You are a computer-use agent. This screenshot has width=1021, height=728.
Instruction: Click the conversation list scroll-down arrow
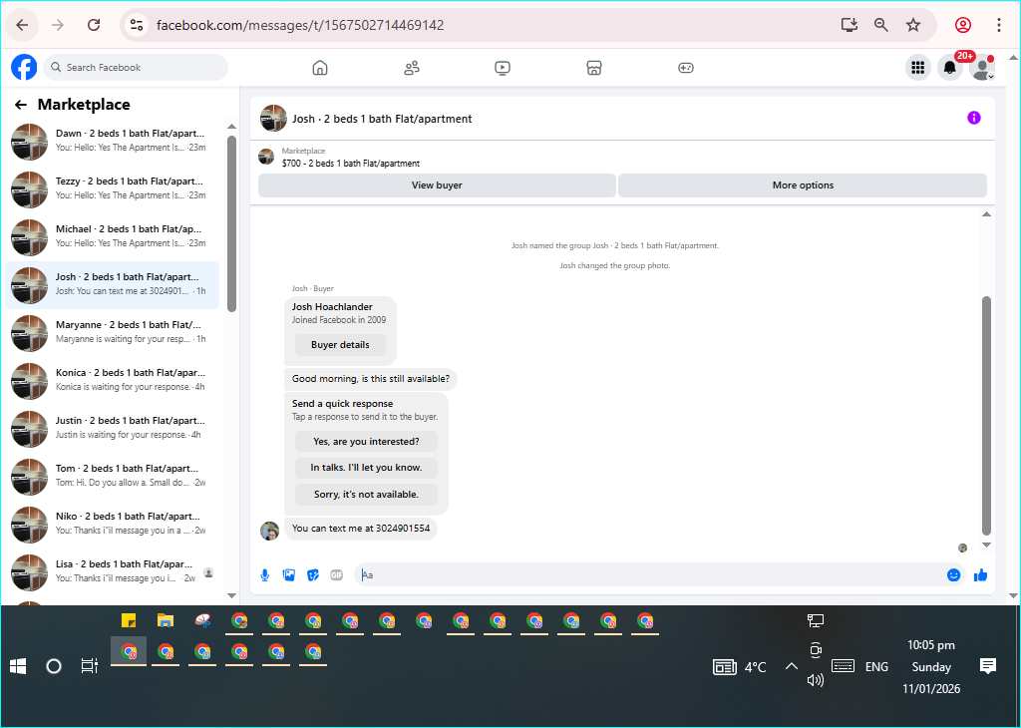231,595
